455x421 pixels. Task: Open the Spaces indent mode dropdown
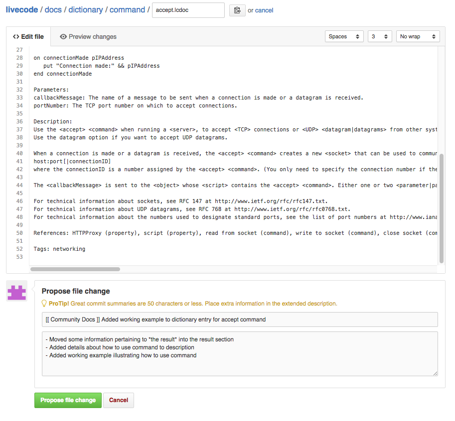click(344, 36)
